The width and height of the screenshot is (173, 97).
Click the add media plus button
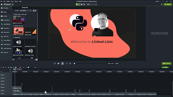13,60
